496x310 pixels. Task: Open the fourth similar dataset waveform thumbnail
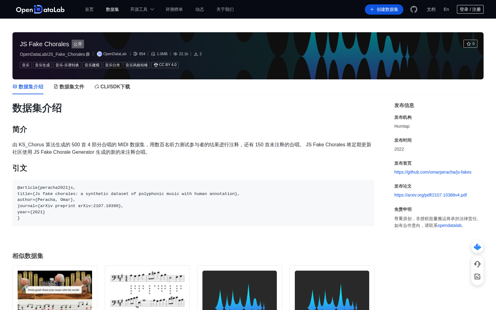pos(332,290)
